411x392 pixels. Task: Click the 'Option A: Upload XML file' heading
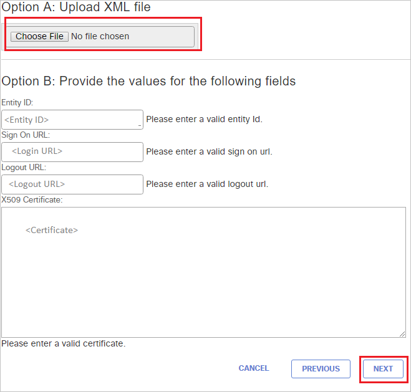pos(76,7)
